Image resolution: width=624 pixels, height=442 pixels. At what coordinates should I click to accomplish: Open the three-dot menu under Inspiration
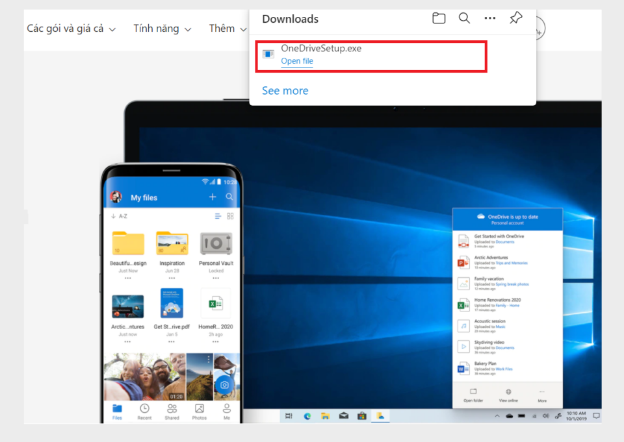tap(172, 278)
